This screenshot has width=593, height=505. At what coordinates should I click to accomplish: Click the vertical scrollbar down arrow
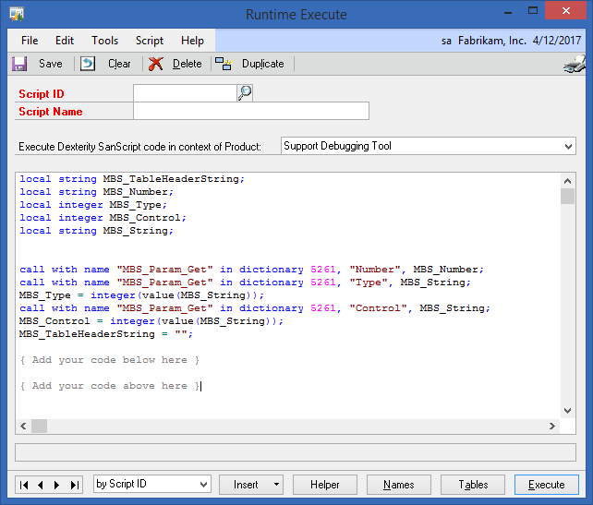click(x=567, y=411)
